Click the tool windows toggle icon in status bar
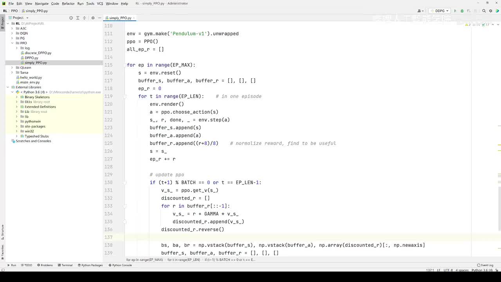Screen dimensions: 501x282 pos(3,270)
